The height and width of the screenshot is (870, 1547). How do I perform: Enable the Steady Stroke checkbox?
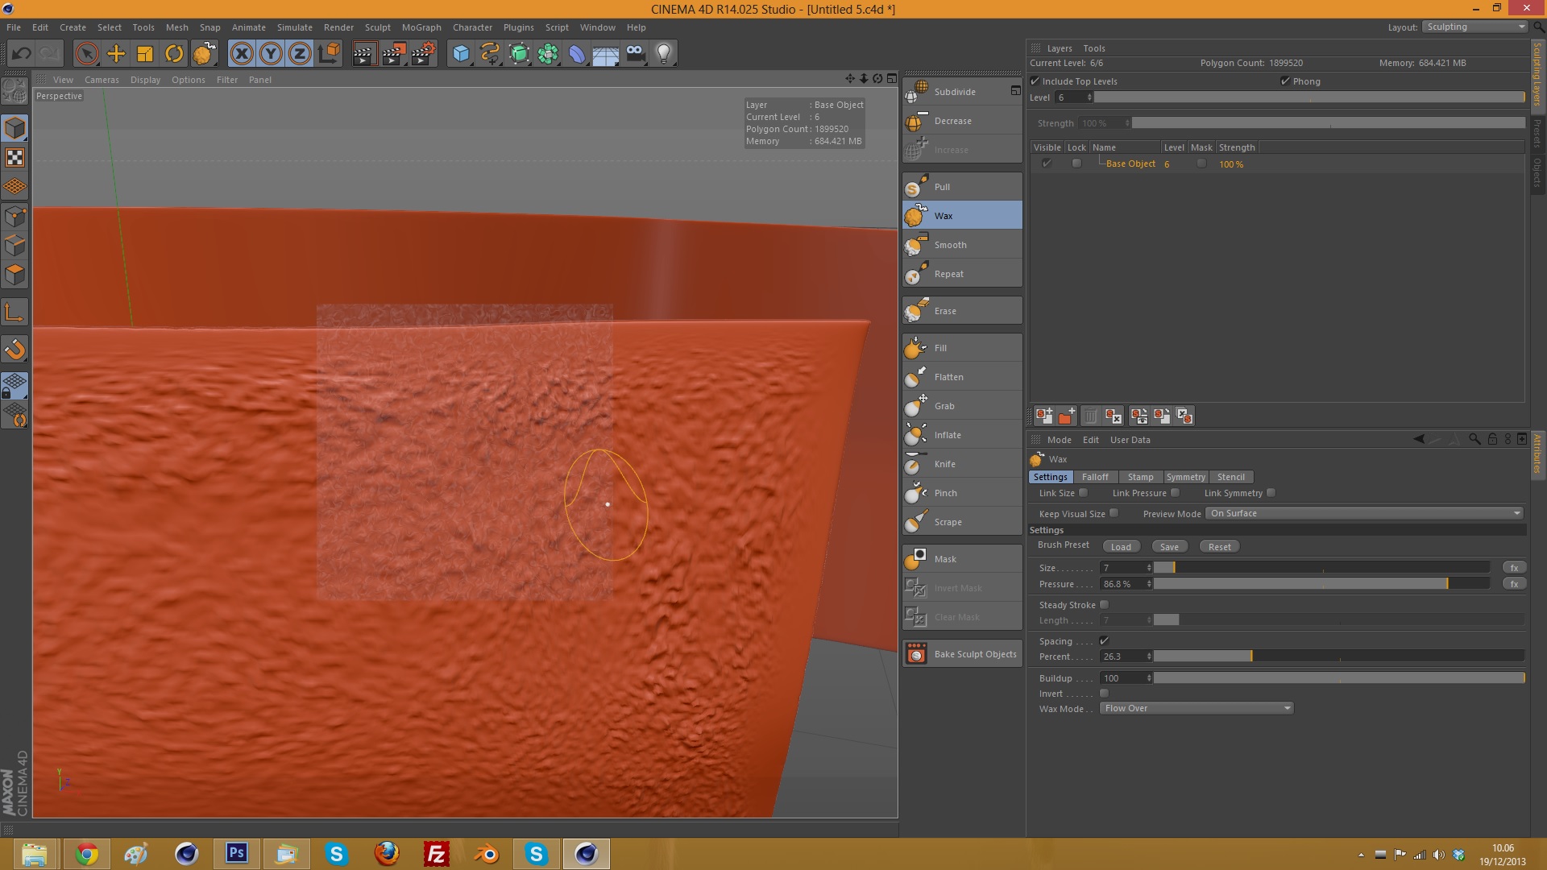[x=1105, y=605]
